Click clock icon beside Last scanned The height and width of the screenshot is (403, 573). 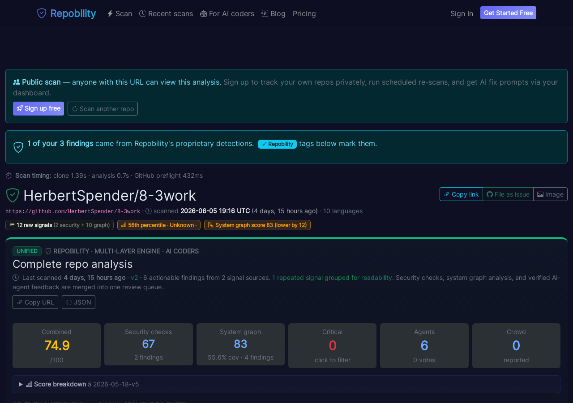coord(16,278)
